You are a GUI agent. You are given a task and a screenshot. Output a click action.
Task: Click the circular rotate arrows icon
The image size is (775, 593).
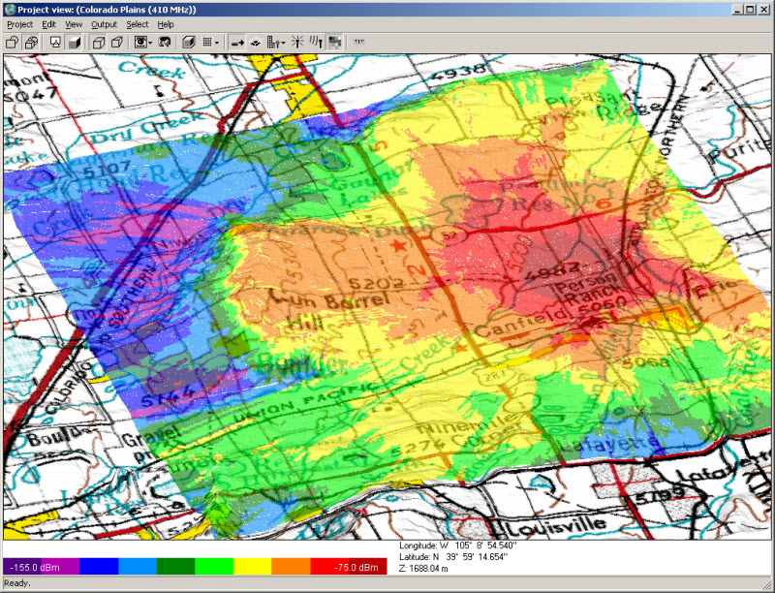tap(166, 42)
